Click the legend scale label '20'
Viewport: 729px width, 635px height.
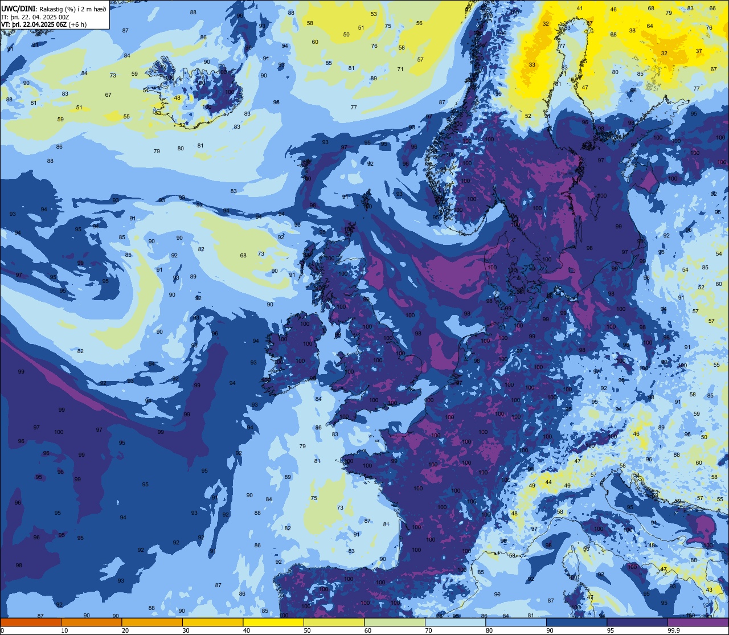coord(125,630)
